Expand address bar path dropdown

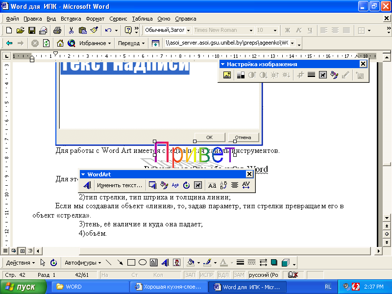[292, 43]
